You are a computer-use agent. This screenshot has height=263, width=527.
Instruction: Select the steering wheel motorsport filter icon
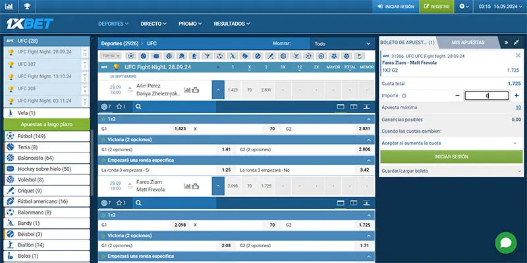tap(321, 56)
